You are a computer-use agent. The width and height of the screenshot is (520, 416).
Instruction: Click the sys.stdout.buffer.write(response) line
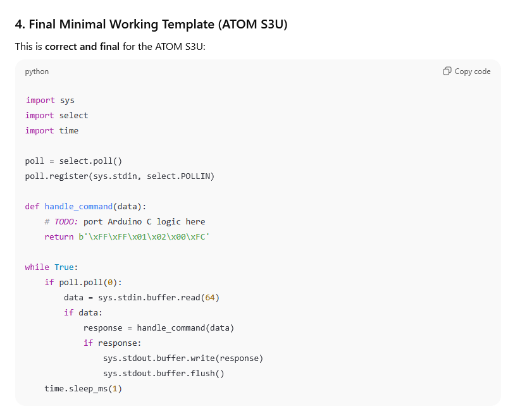(183, 358)
